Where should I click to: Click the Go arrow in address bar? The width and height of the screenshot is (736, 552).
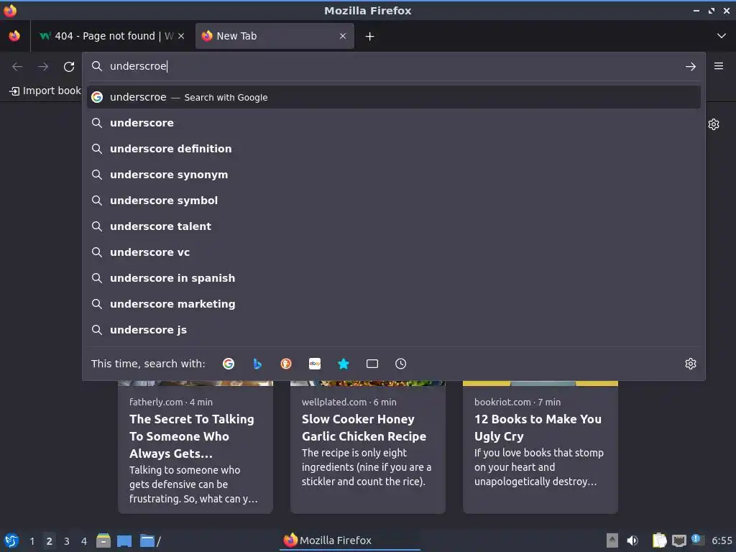click(x=691, y=67)
